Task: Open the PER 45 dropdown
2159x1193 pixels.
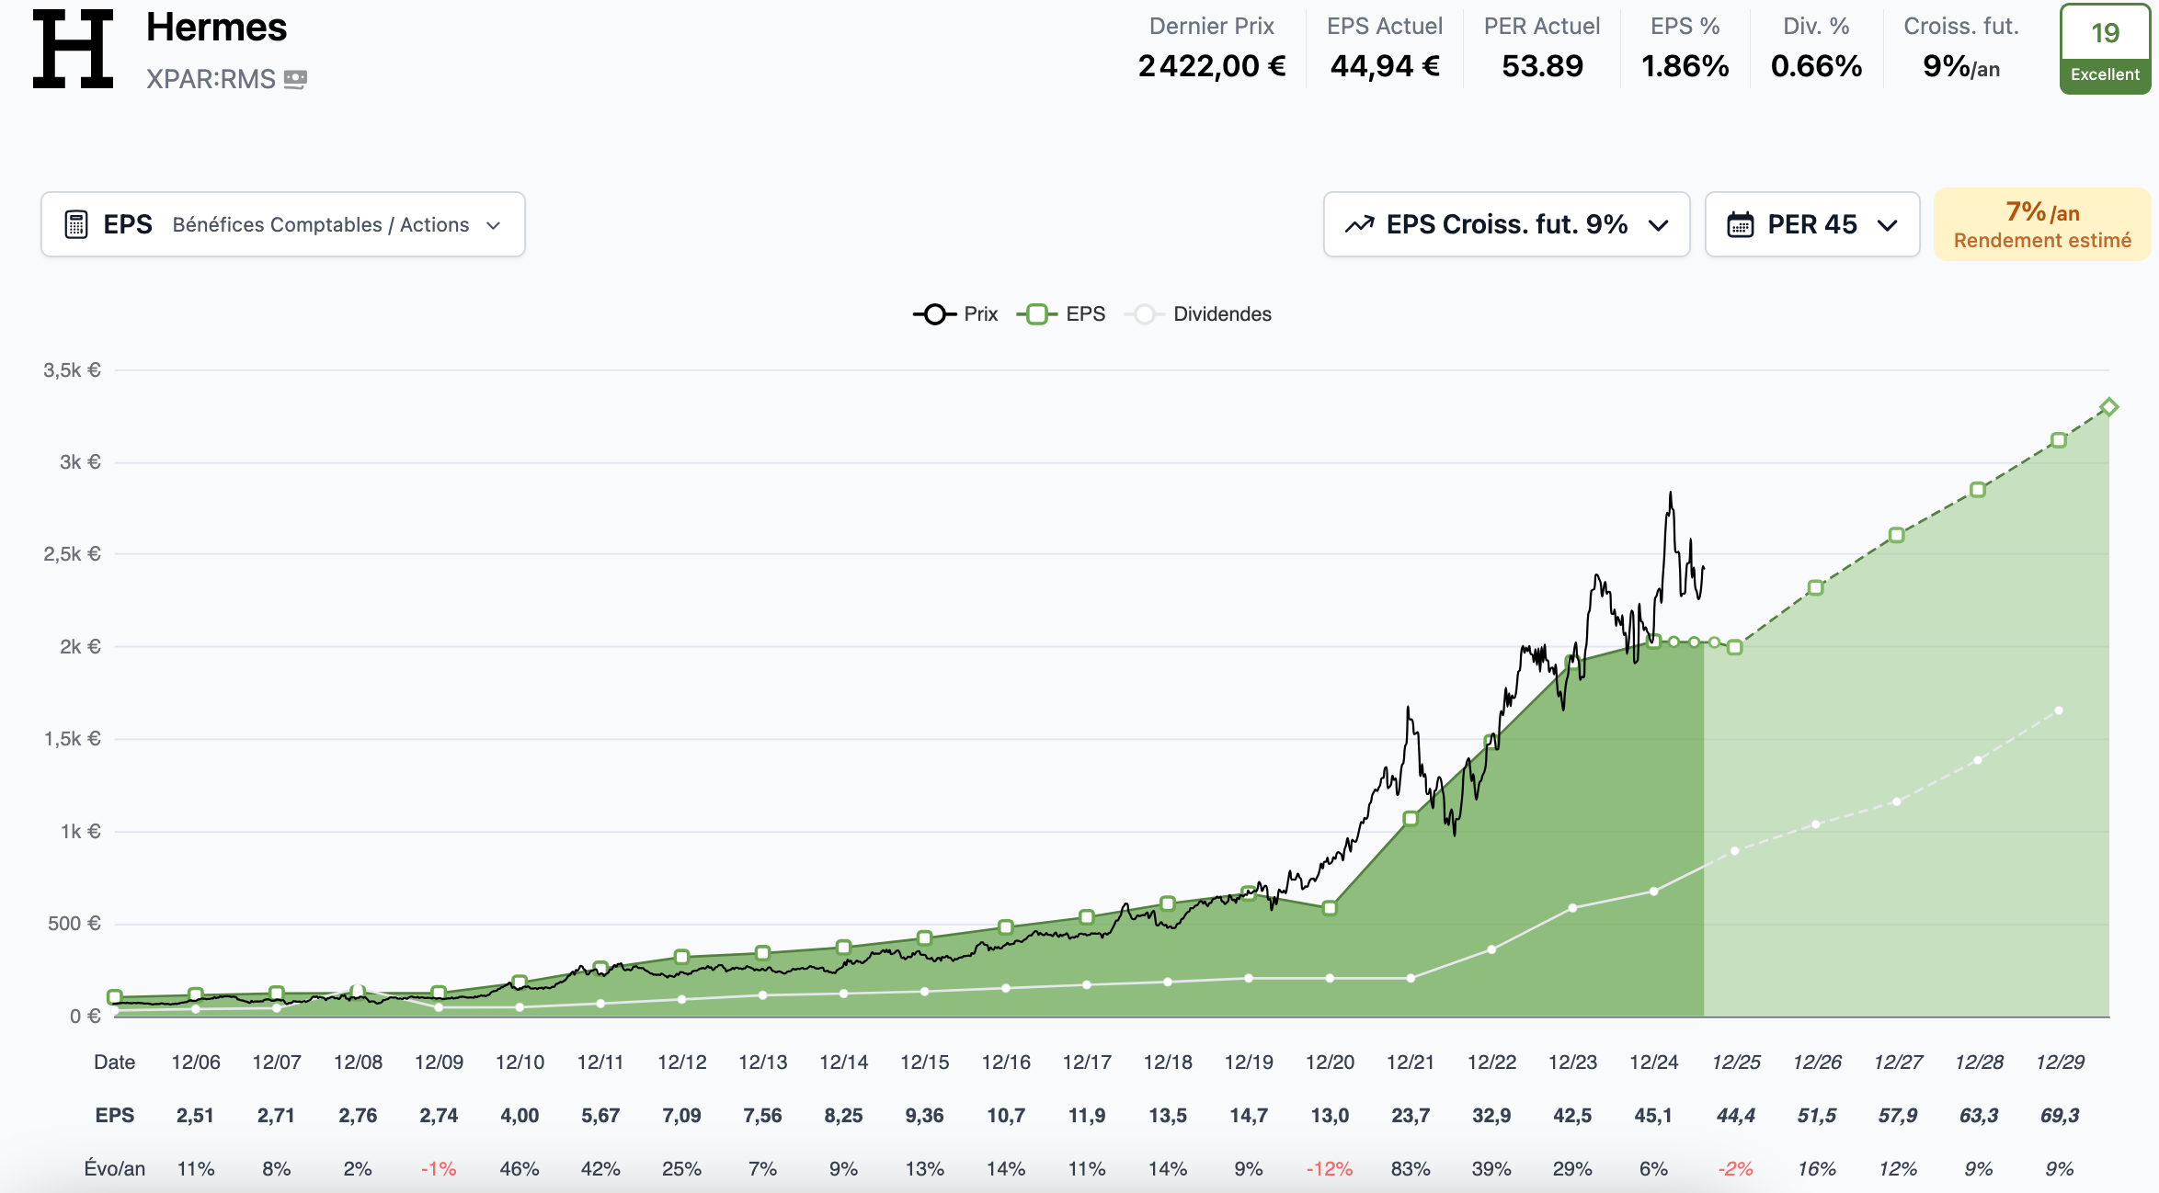Action: (1811, 224)
